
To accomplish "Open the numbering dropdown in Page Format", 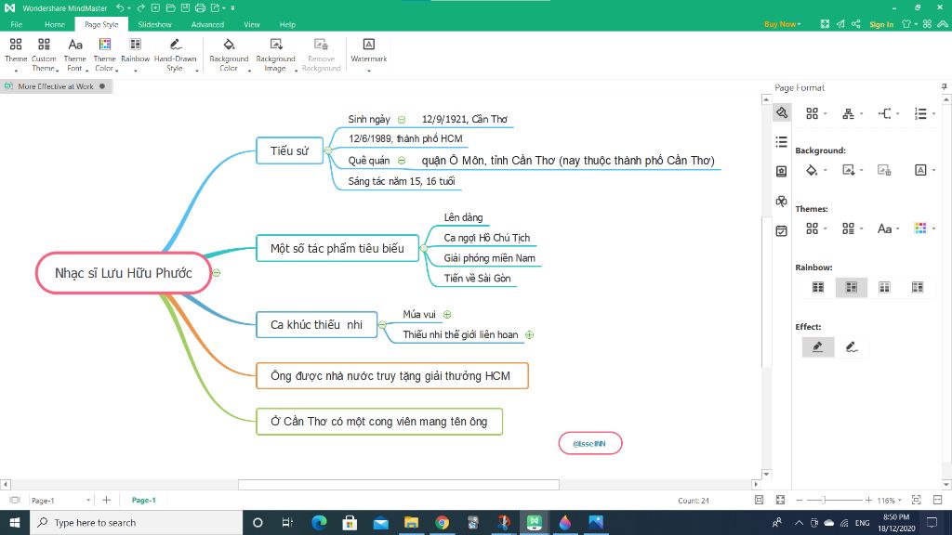I will point(924,113).
